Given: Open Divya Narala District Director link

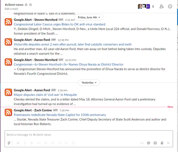Looking at the screenshot, I should tap(68, 64).
